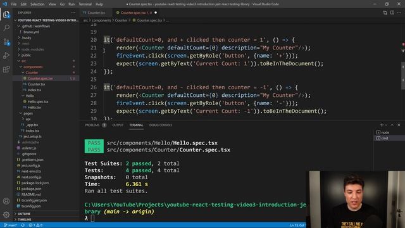Open jest.config.js in Explorer
Screen dimensions: 405x228
pyautogui.click(x=46, y=165)
